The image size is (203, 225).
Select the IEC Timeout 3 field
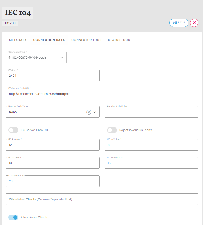tap(52, 181)
